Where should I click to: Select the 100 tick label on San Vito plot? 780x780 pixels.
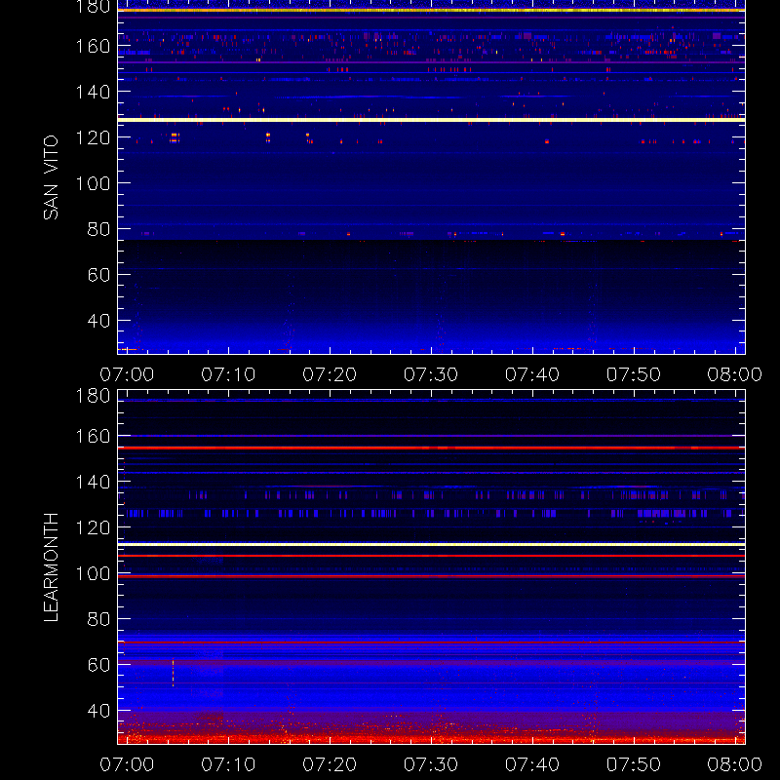(93, 183)
